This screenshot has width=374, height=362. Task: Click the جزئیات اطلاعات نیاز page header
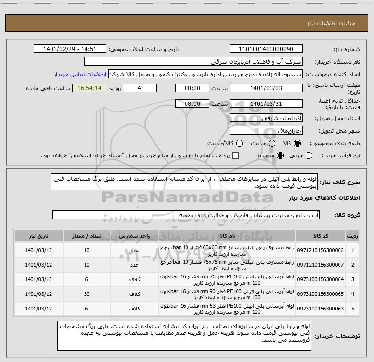pos(331,23)
